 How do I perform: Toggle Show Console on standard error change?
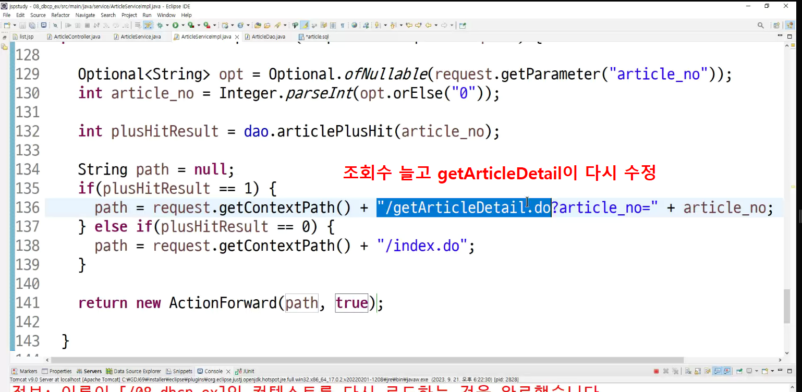pos(727,371)
